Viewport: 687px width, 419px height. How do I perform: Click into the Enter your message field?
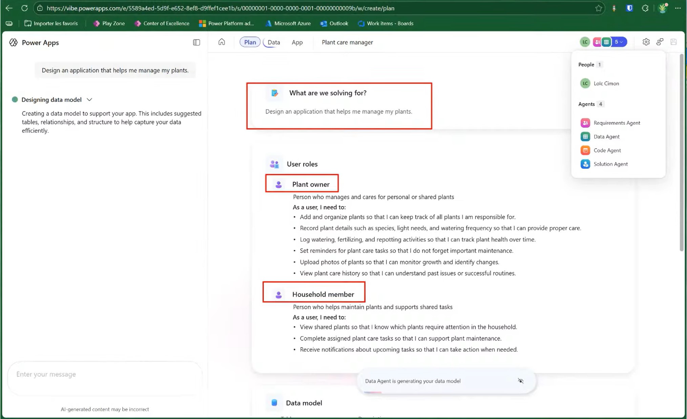click(105, 374)
